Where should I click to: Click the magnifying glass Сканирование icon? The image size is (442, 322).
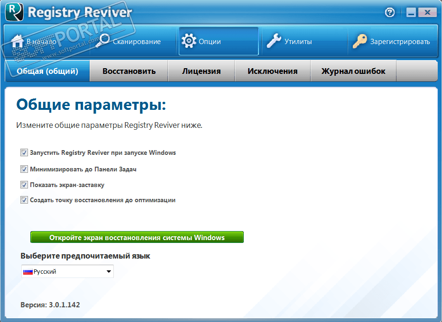coord(102,41)
